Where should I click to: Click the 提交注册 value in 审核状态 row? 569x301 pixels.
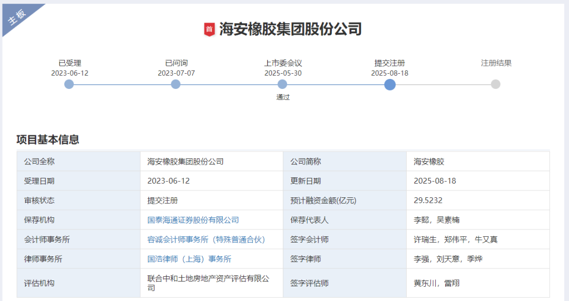click(163, 200)
